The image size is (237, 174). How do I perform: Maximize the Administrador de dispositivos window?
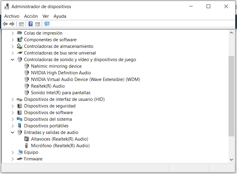208,6
